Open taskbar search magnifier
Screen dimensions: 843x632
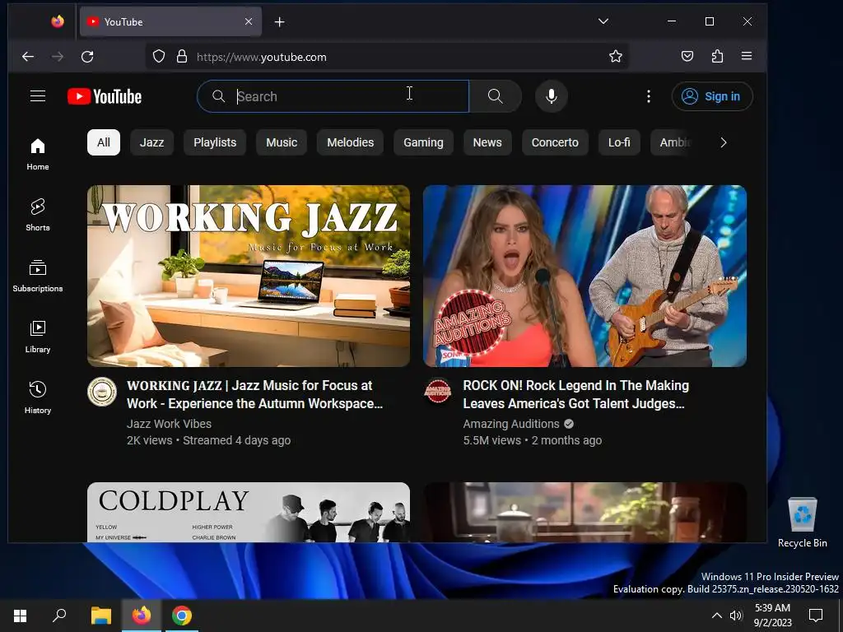59,616
